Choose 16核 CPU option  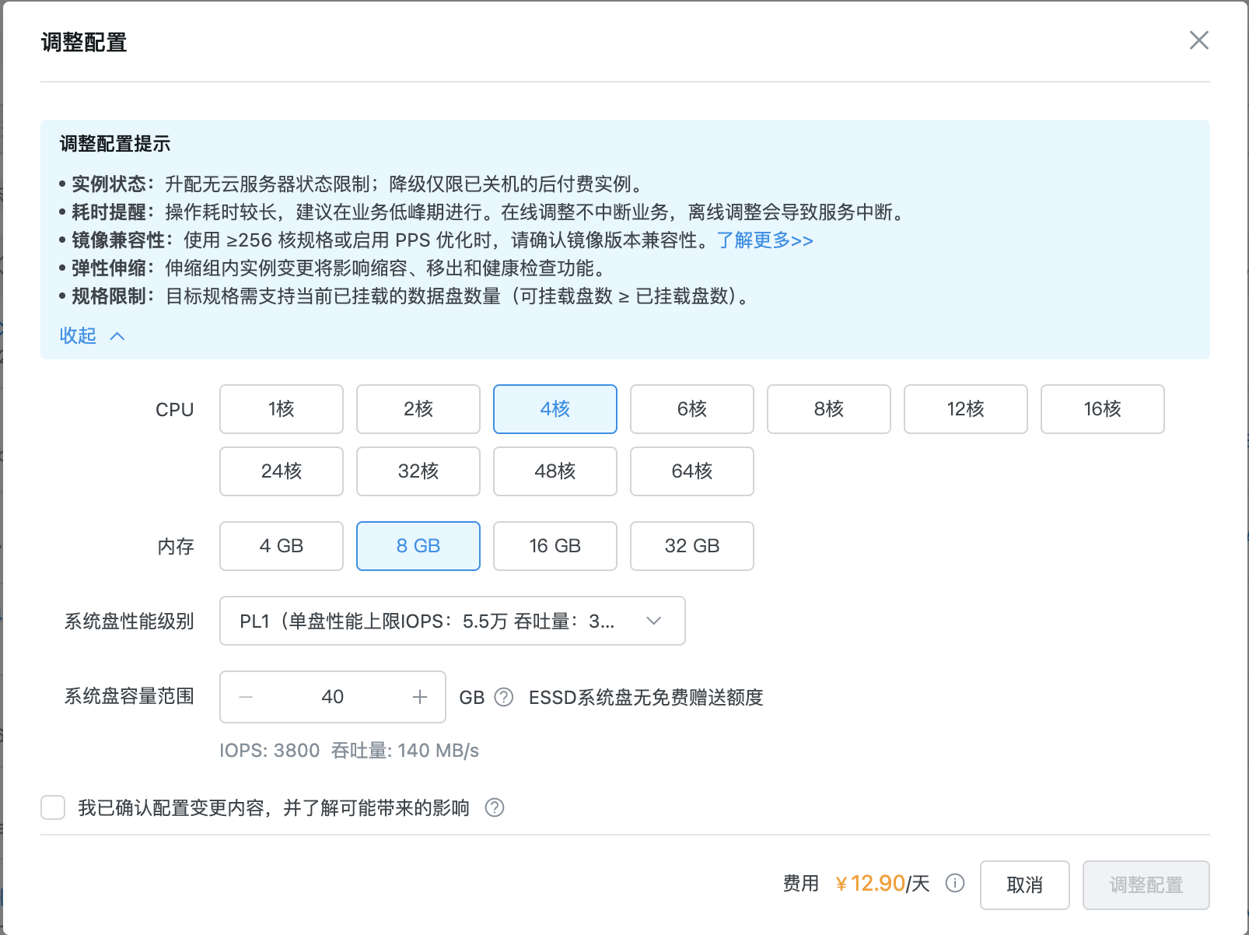click(x=1102, y=409)
